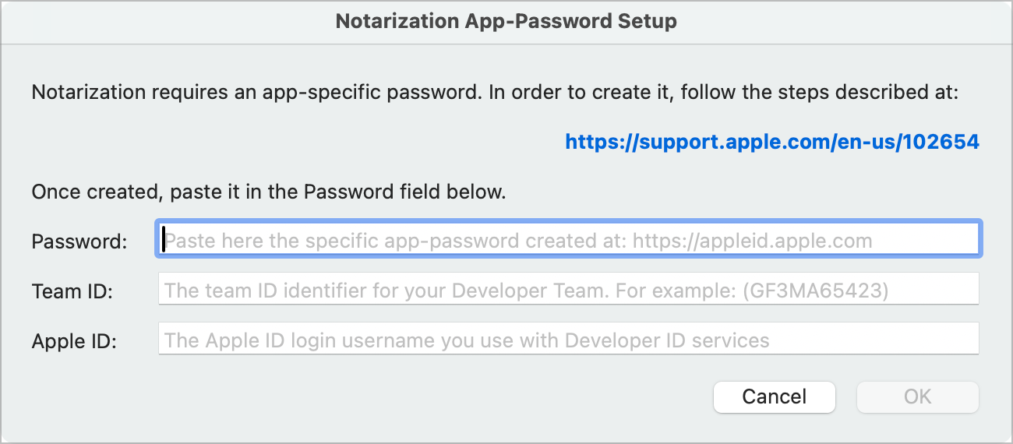The image size is (1013, 444).
Task: Click the GF3MA65423 example placeholder text
Action: [x=815, y=291]
